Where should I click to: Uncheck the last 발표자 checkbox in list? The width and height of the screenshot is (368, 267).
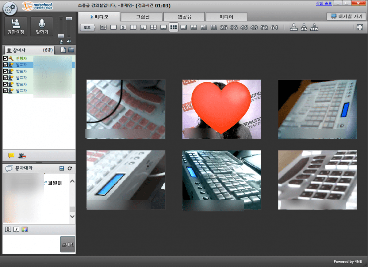[x=5, y=91]
